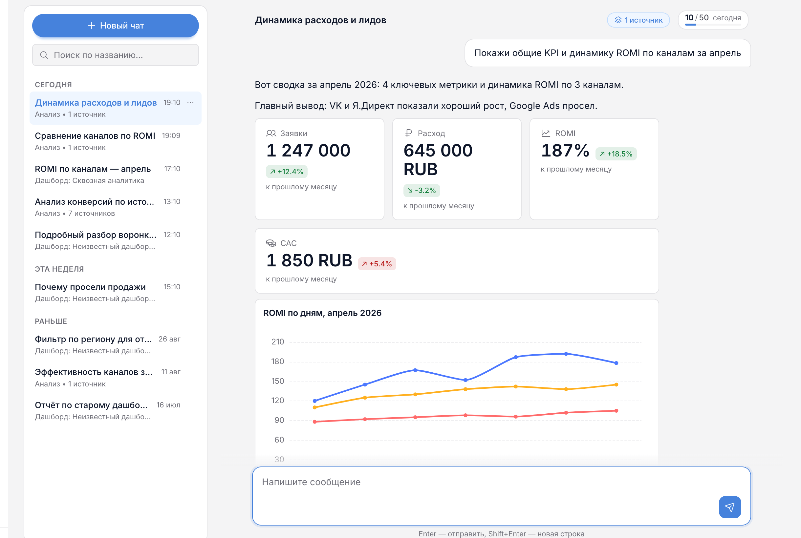Open chat Динамика расходов и лидов
This screenshot has height=538, width=801.
click(x=115, y=108)
